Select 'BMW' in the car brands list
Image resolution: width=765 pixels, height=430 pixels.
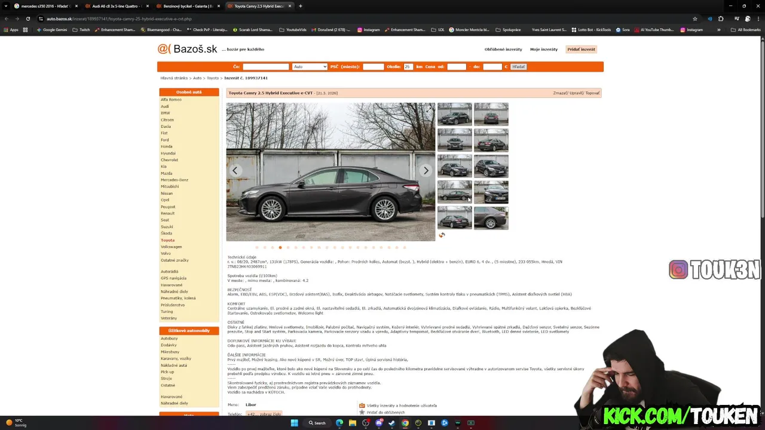point(166,113)
